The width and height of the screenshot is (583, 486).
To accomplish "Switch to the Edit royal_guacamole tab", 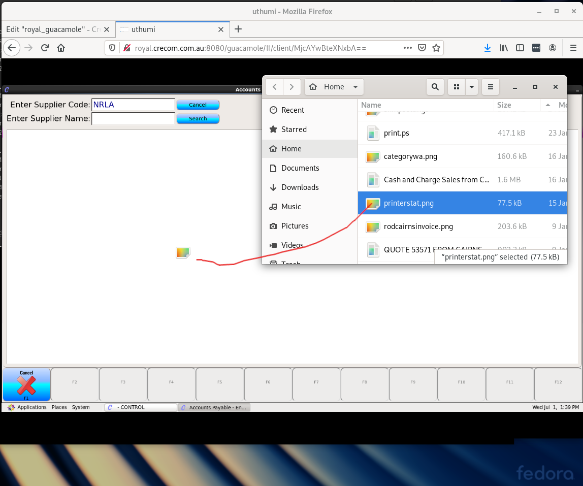I will point(52,29).
